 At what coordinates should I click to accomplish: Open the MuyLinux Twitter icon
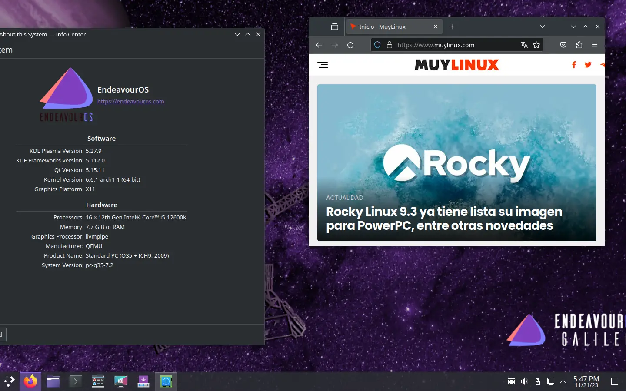click(588, 65)
